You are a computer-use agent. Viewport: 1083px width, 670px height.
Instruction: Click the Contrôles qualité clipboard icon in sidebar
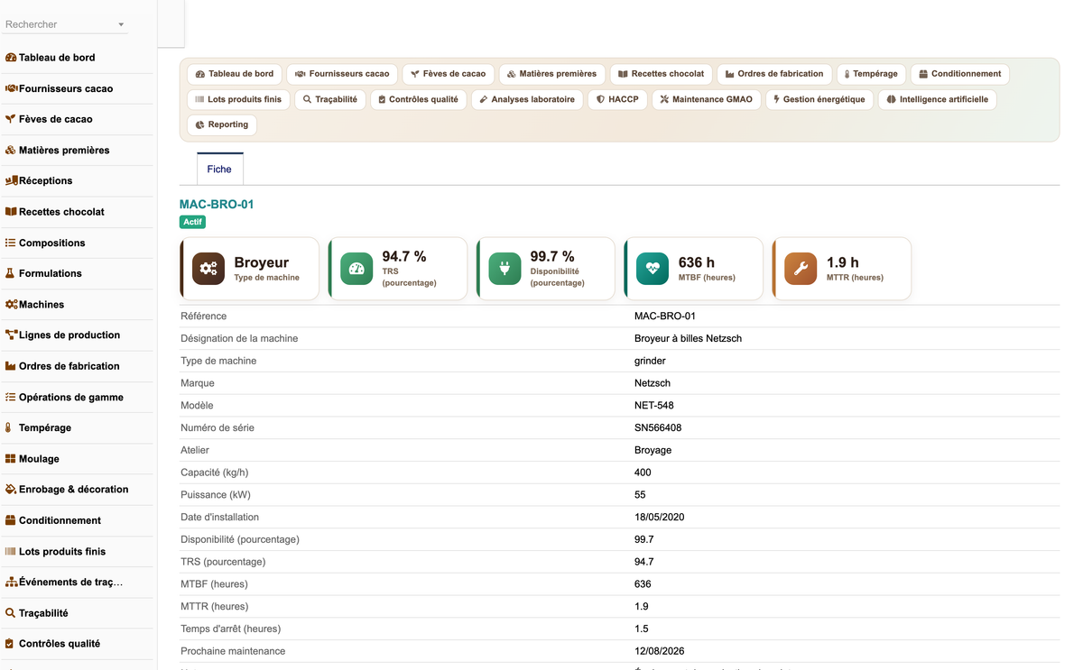pyautogui.click(x=10, y=644)
